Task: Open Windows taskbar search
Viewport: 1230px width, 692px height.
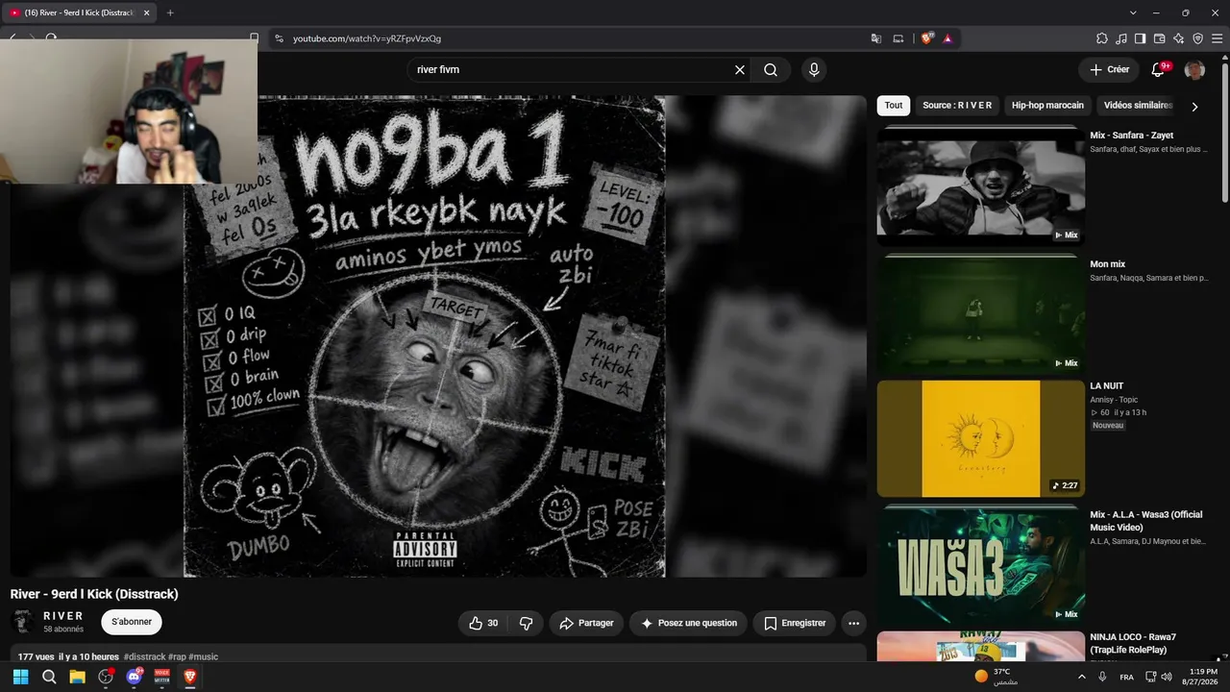Action: 49,677
